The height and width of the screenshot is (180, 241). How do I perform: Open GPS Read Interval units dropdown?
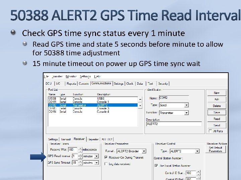tap(96, 156)
